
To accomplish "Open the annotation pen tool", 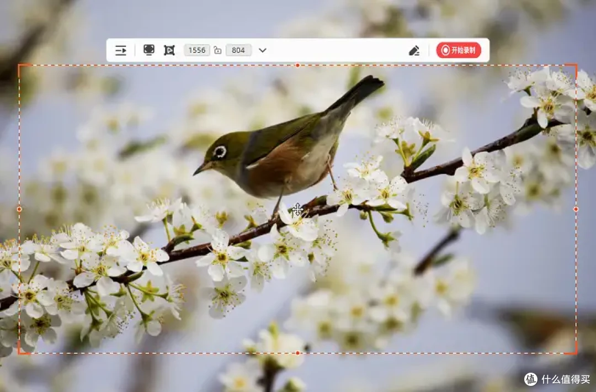I will pos(414,50).
